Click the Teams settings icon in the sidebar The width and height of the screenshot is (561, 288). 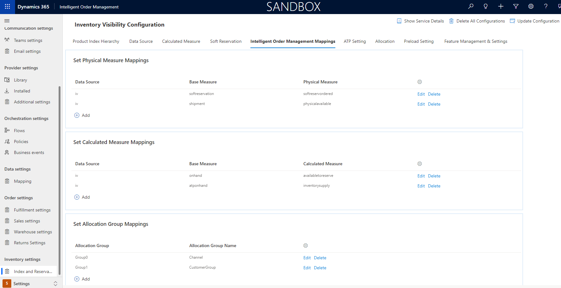pyautogui.click(x=7, y=40)
